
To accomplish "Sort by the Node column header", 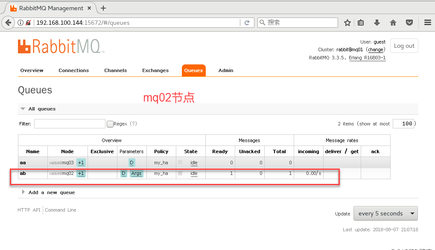I will [67, 151].
